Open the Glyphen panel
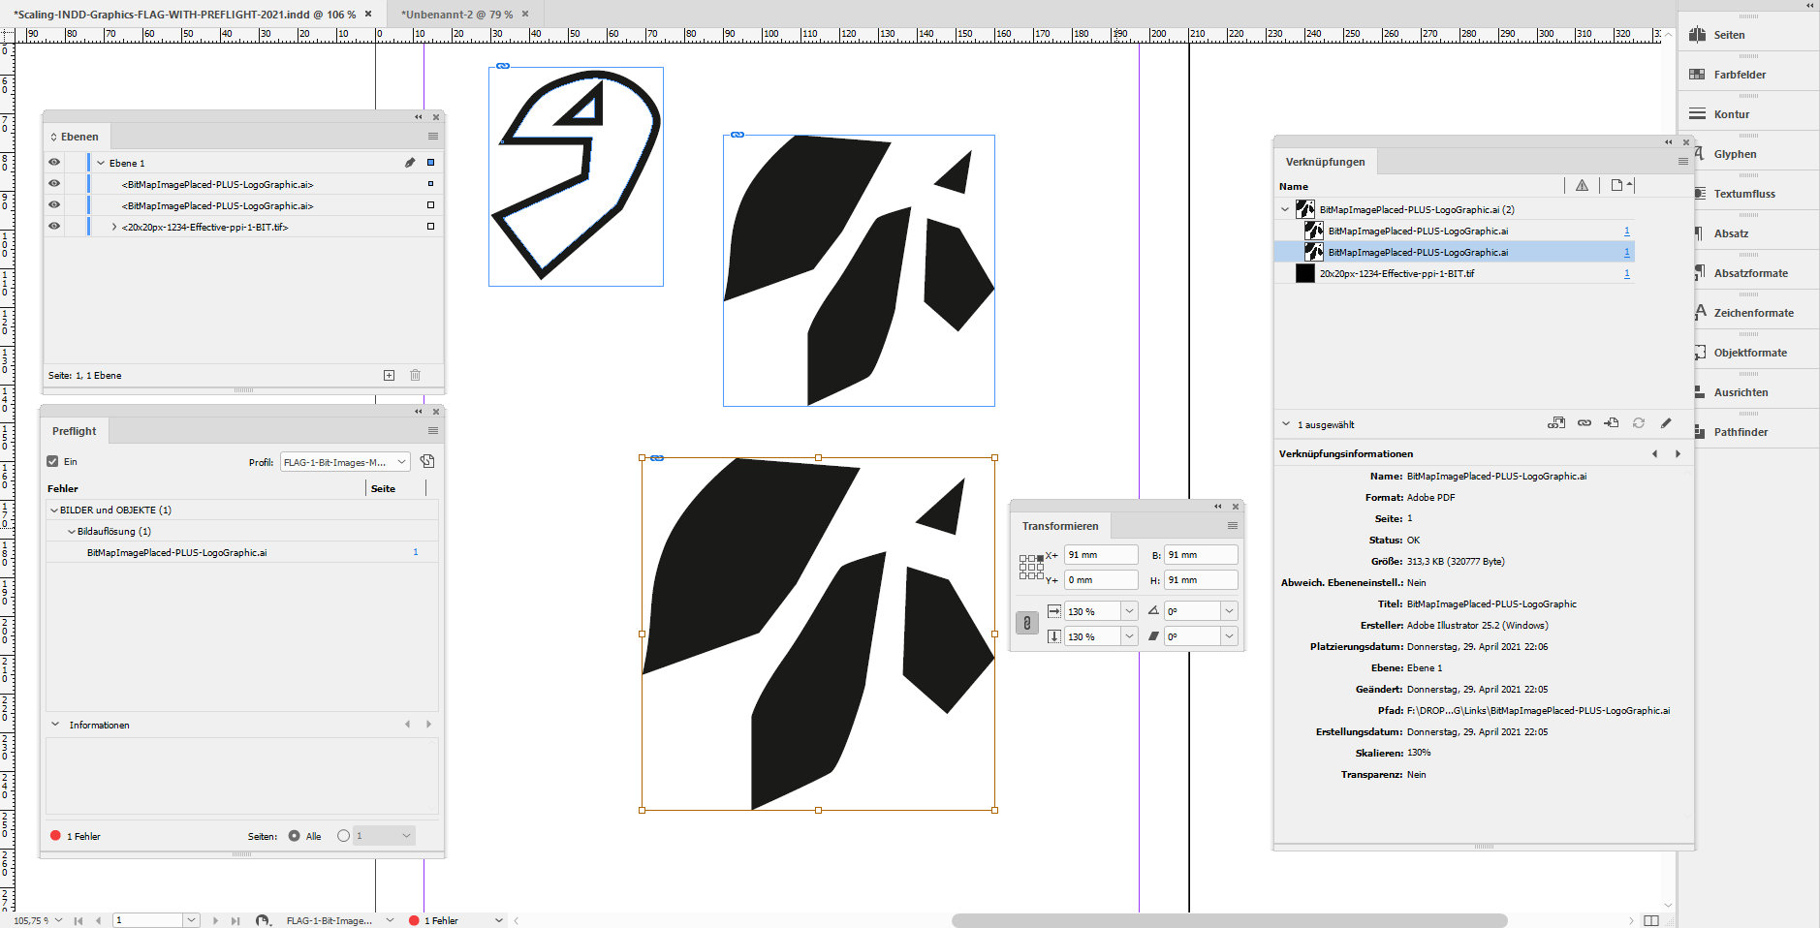Screen dimensions: 1820x928 click(1740, 153)
